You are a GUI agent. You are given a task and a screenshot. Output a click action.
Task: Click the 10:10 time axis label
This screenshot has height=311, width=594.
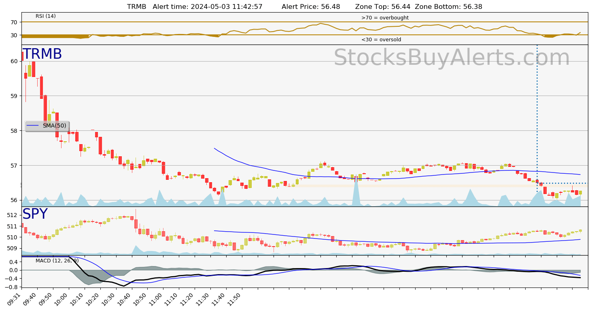[77, 299]
